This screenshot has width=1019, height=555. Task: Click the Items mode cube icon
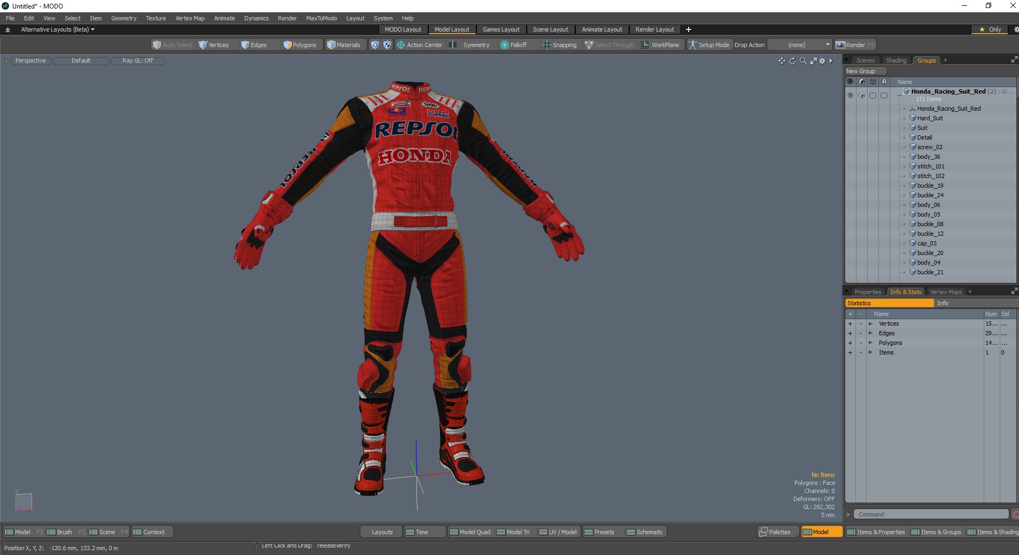point(375,45)
